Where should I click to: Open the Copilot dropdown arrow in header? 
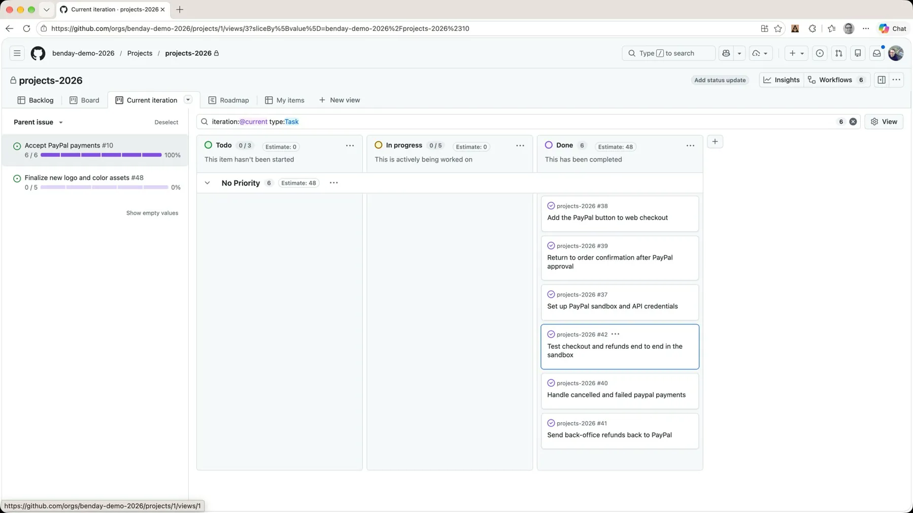tap(739, 53)
